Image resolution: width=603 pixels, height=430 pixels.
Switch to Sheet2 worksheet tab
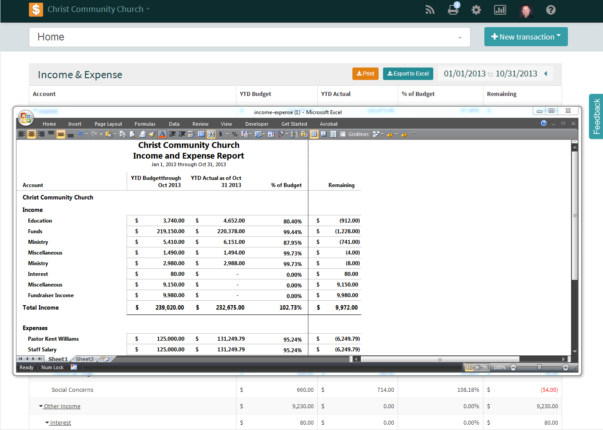point(85,359)
